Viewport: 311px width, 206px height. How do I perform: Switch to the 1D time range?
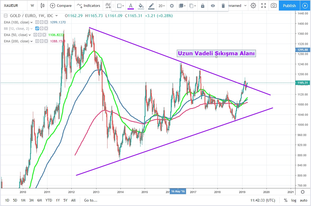click(x=7, y=200)
